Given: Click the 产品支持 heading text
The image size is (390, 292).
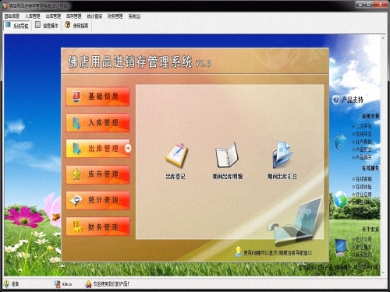Looking at the screenshot, I should point(353,100).
